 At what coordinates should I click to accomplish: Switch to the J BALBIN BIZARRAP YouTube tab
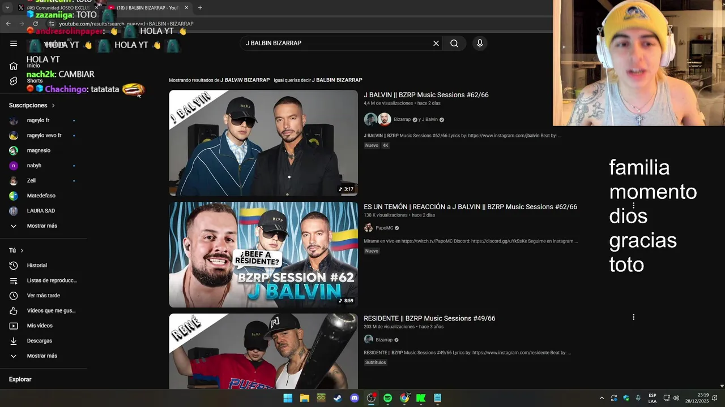pos(147,7)
